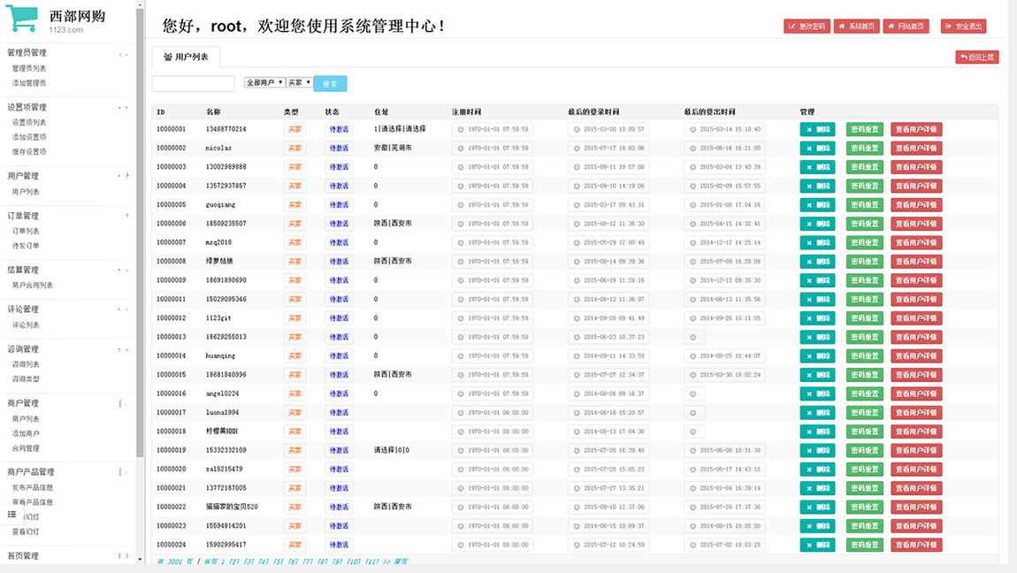
Task: Click the user search input field
Action: pyautogui.click(x=193, y=83)
